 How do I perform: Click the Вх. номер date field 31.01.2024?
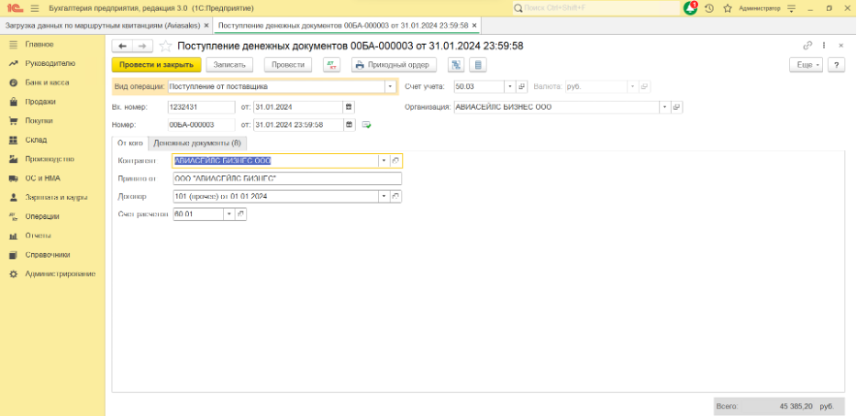[x=298, y=107]
